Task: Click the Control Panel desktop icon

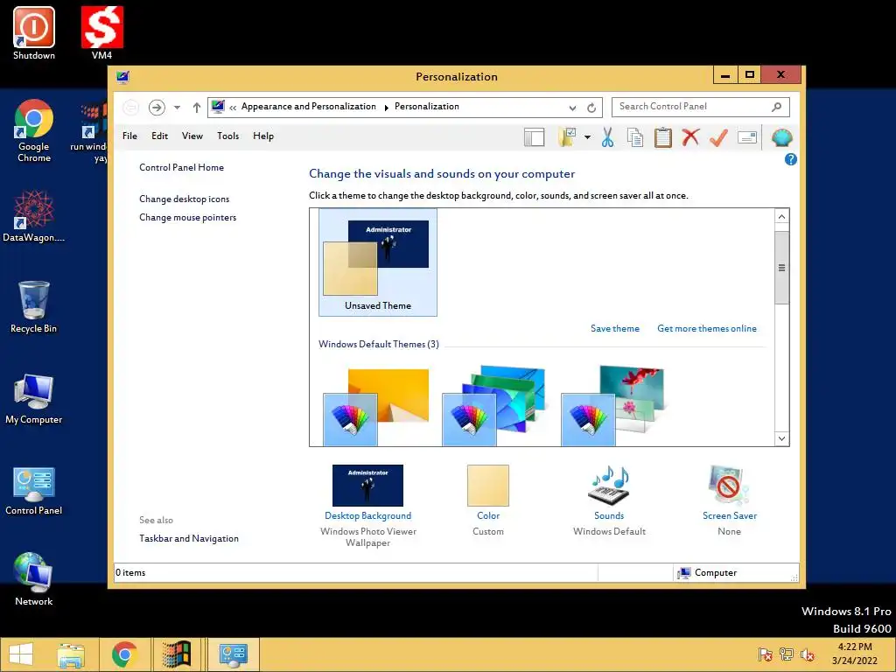Action: coord(34,490)
